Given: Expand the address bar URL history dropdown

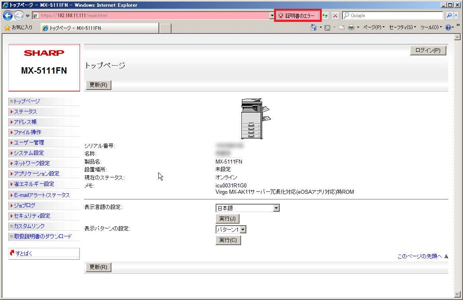Looking at the screenshot, I should click(272, 16).
